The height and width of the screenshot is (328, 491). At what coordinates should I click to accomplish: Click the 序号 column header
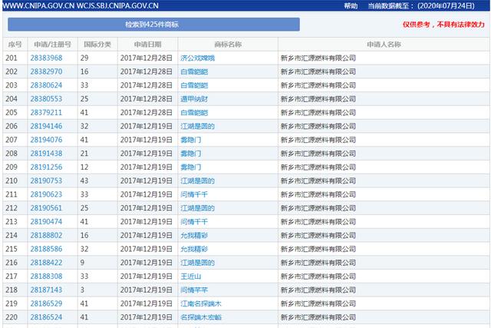[x=15, y=45]
